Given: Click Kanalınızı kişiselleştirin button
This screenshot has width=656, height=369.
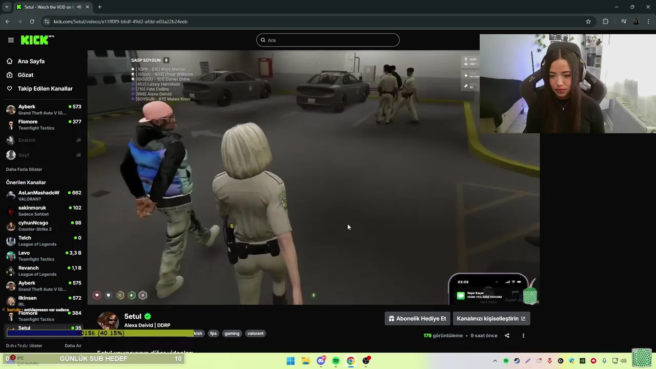Looking at the screenshot, I should pyautogui.click(x=491, y=318).
